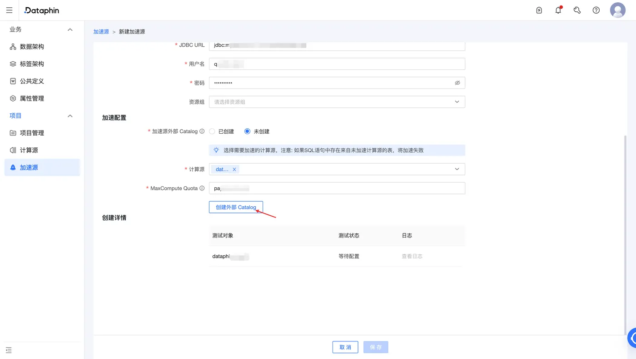This screenshot has width=636, height=359.
Task: Click the 创建详情 section heading
Action: (114, 218)
